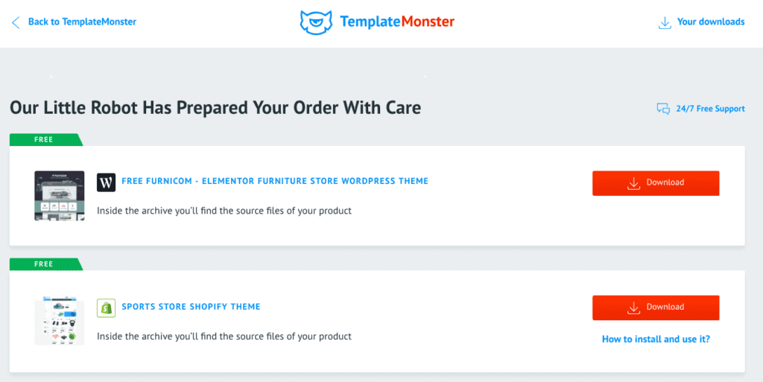Click the Sports Store theme preview thumbnail
This screenshot has width=763, height=382.
coord(60,321)
